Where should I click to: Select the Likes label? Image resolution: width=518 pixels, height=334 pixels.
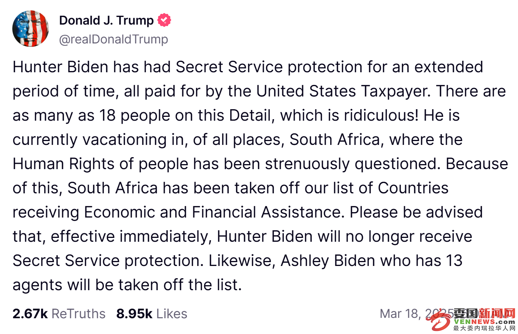coord(172,314)
